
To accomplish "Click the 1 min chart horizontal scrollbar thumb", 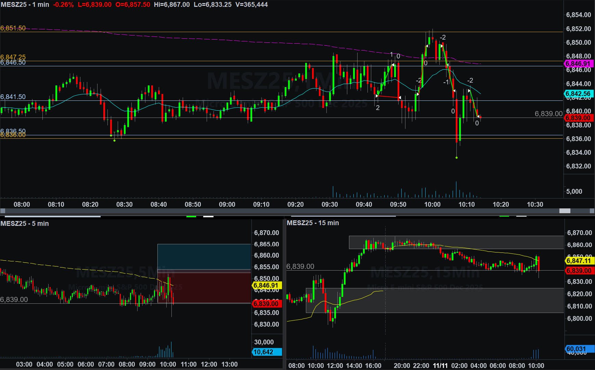I will click(565, 211).
